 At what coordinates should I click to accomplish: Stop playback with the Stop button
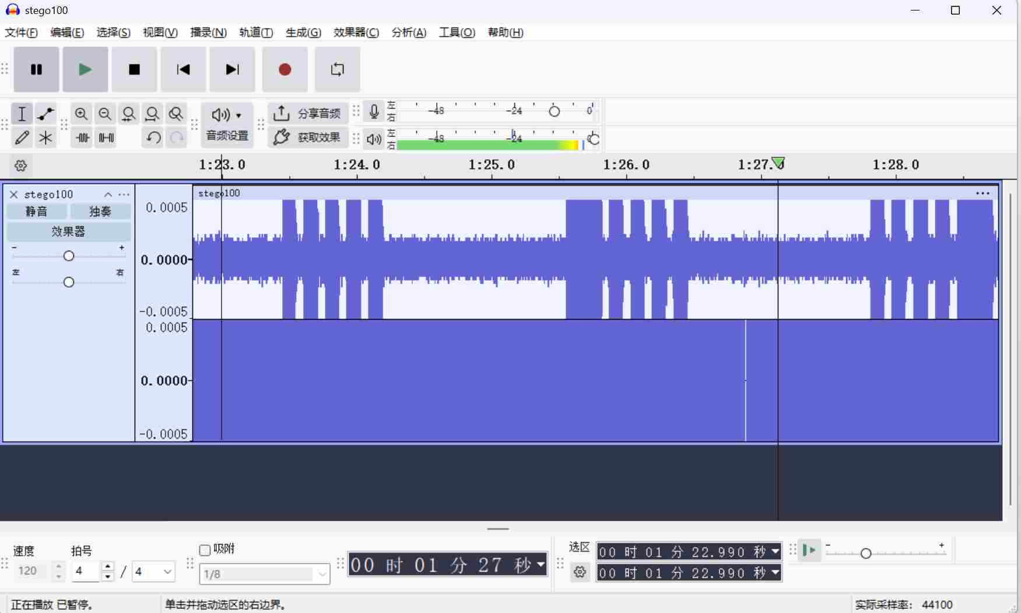[134, 70]
